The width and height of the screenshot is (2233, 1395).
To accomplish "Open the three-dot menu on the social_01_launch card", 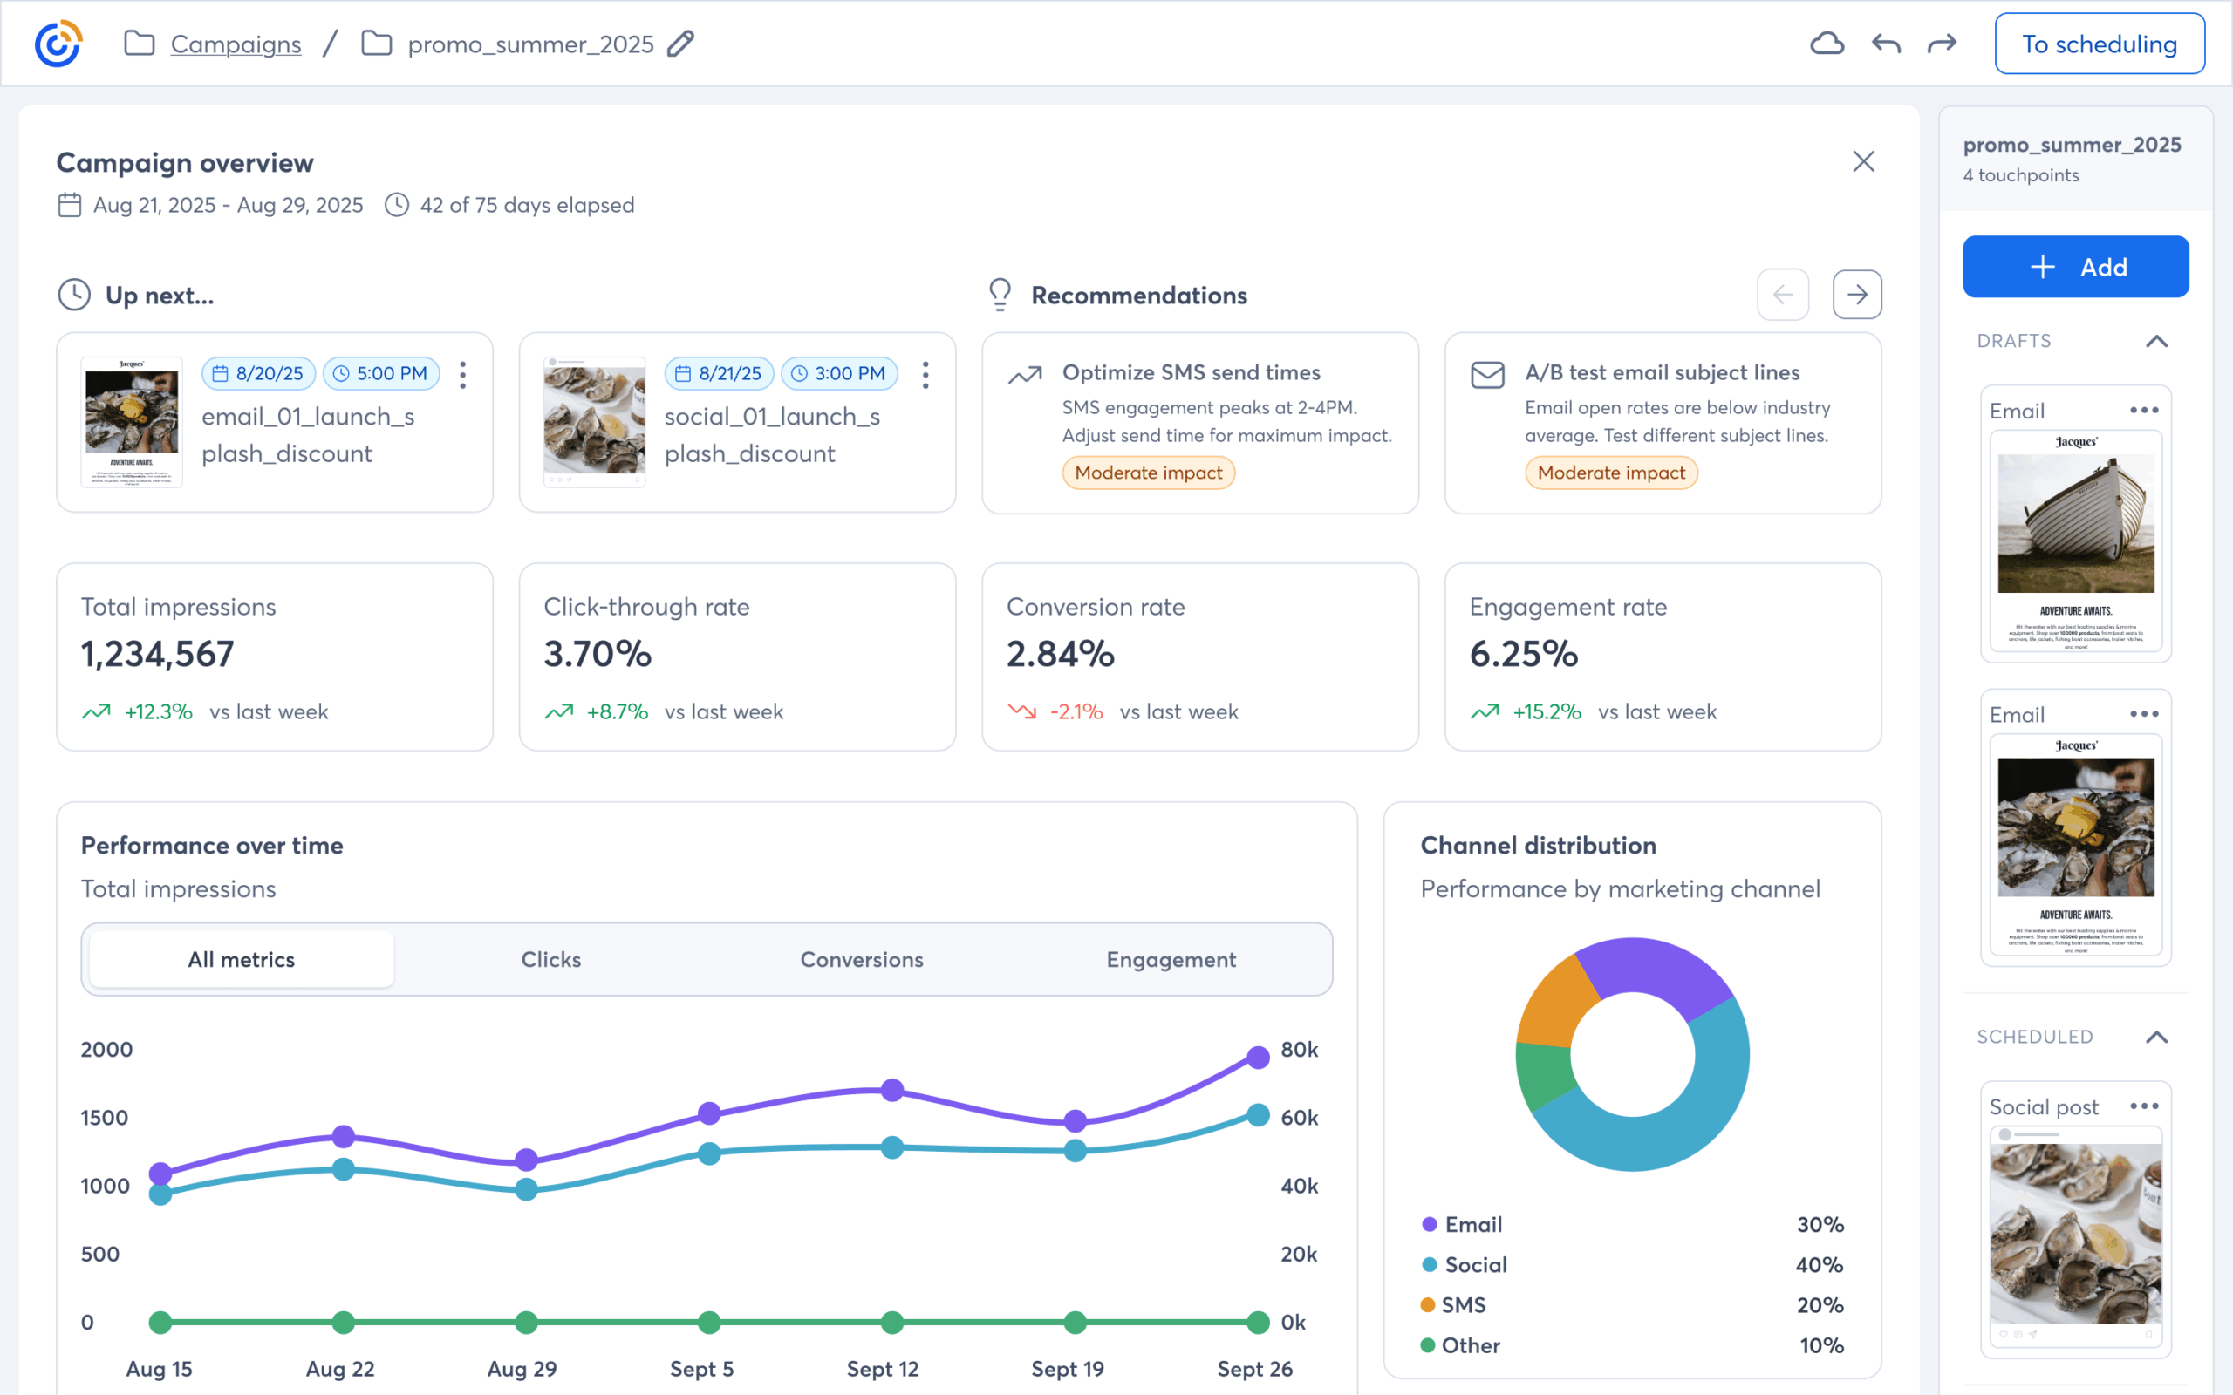I will point(925,374).
